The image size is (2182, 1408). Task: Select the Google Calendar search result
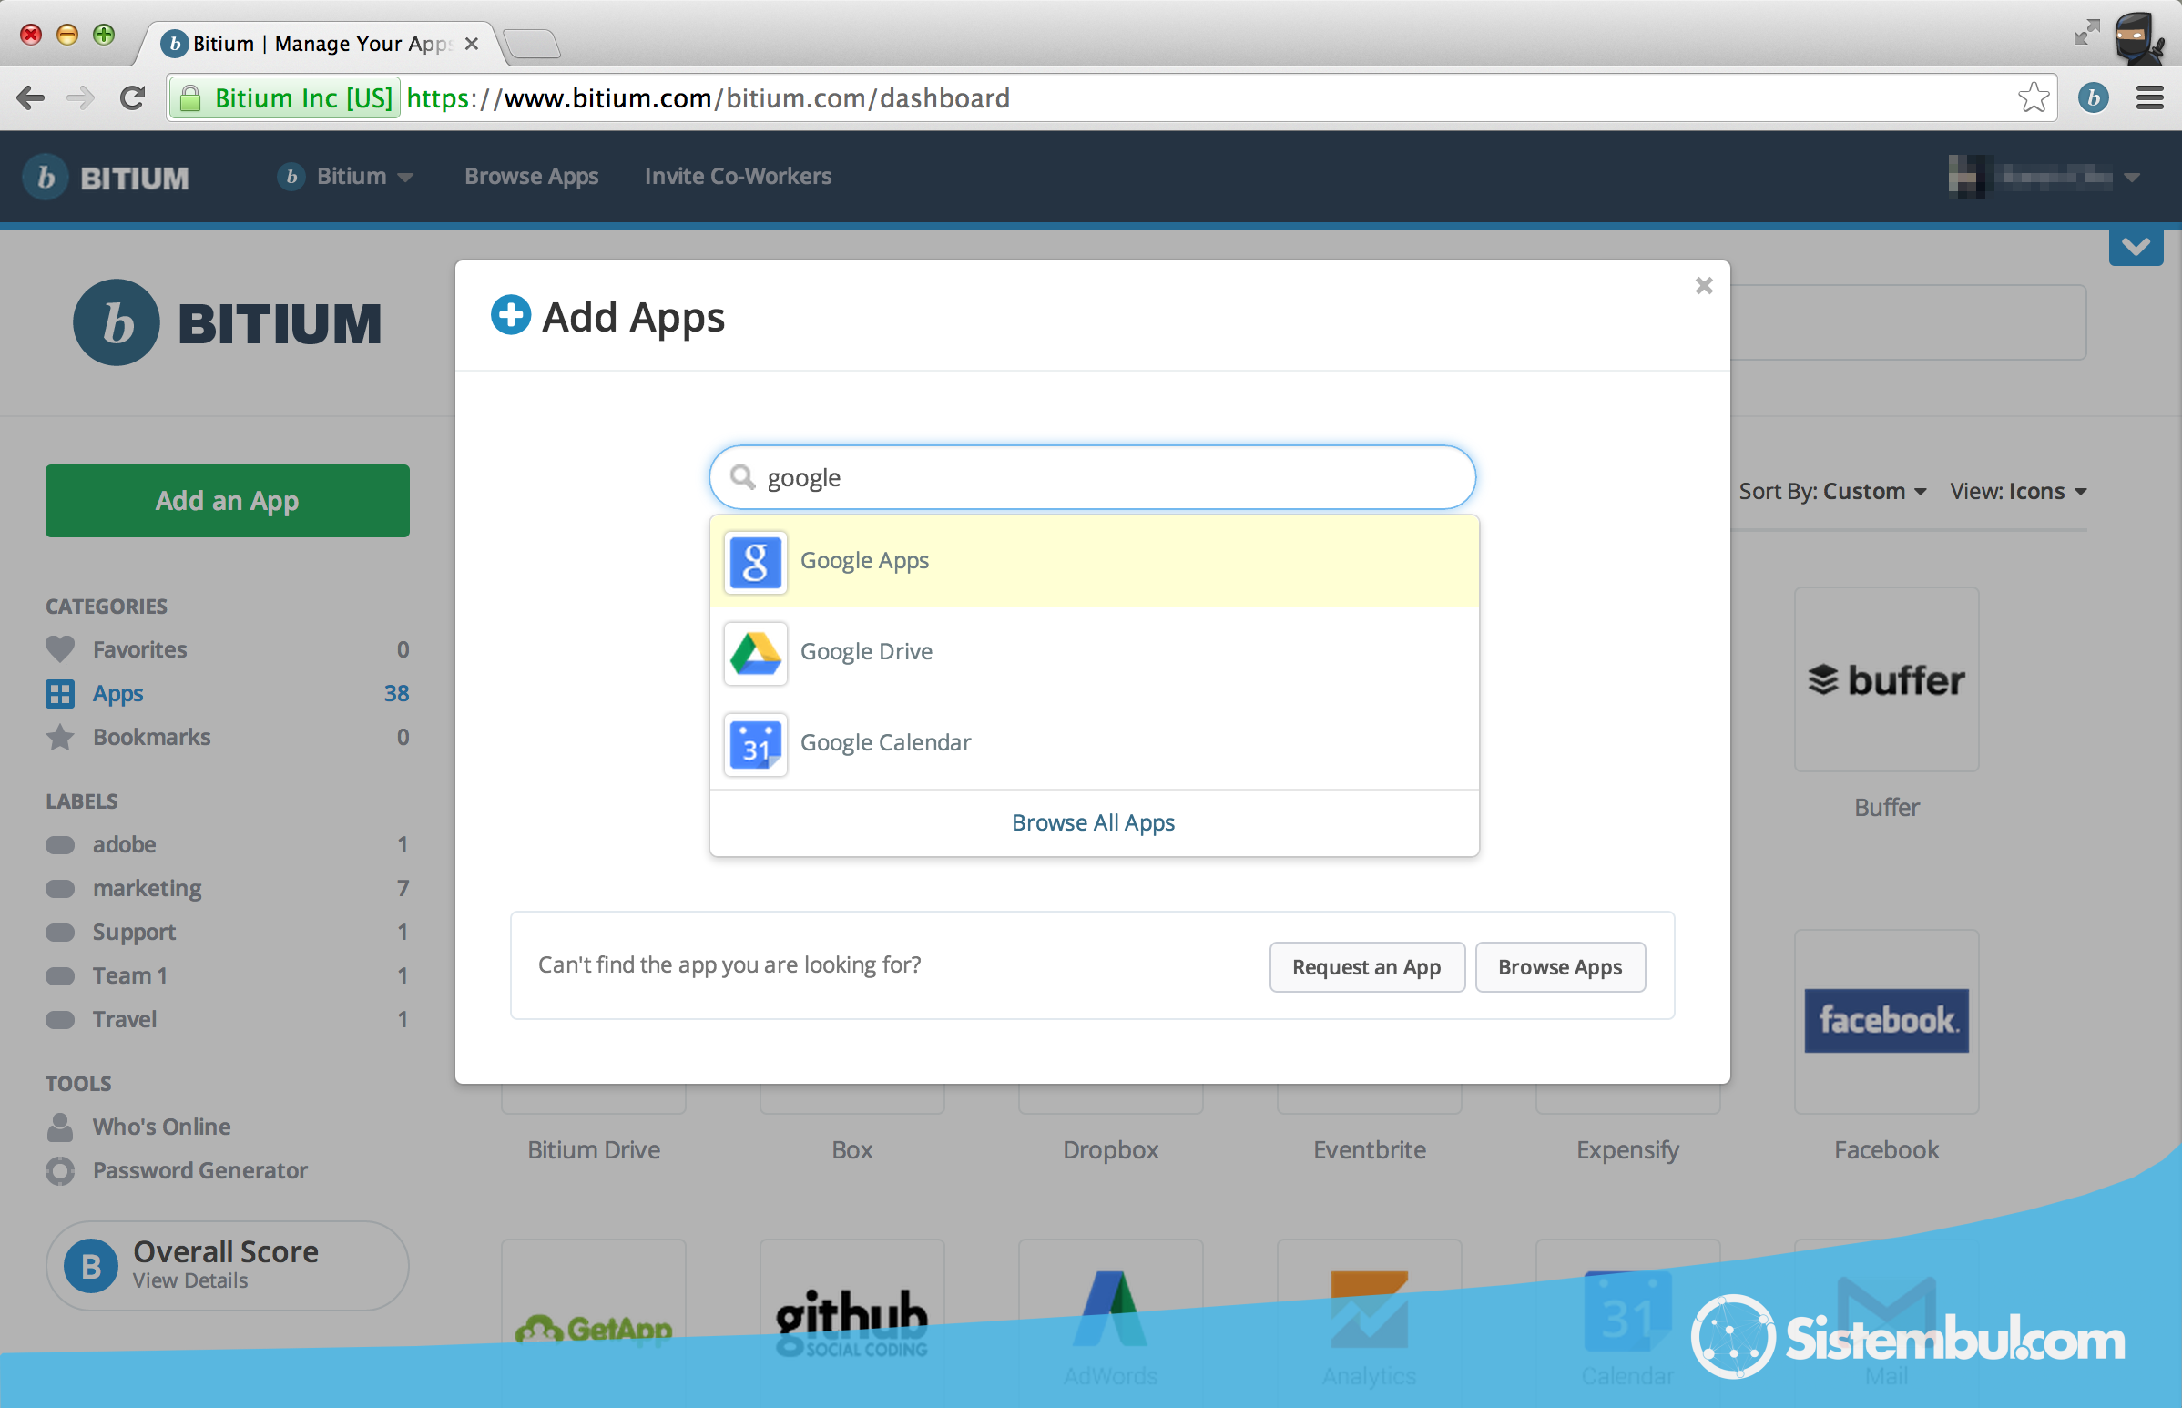[1095, 743]
